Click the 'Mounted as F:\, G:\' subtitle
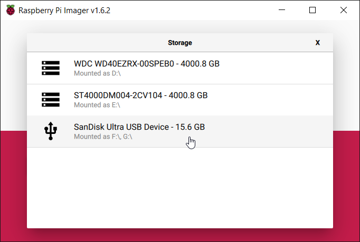The width and height of the screenshot is (360, 242). click(x=103, y=137)
